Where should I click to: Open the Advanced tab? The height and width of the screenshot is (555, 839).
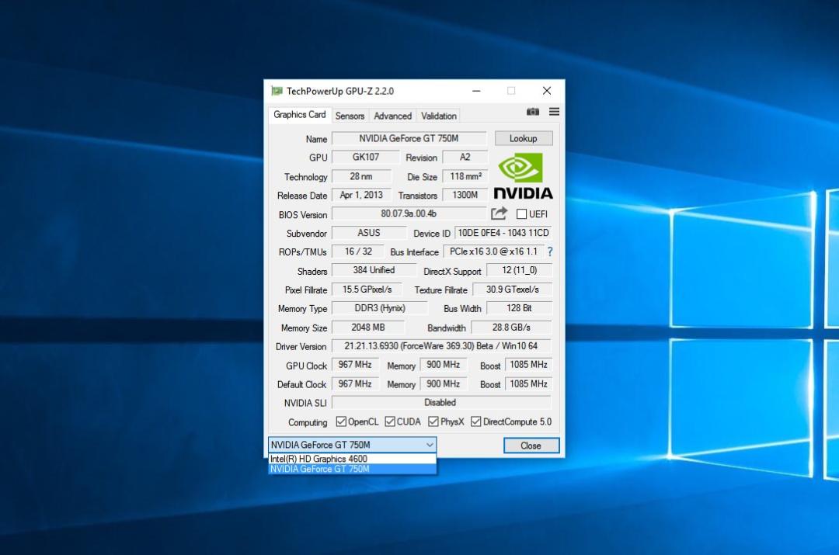click(393, 116)
